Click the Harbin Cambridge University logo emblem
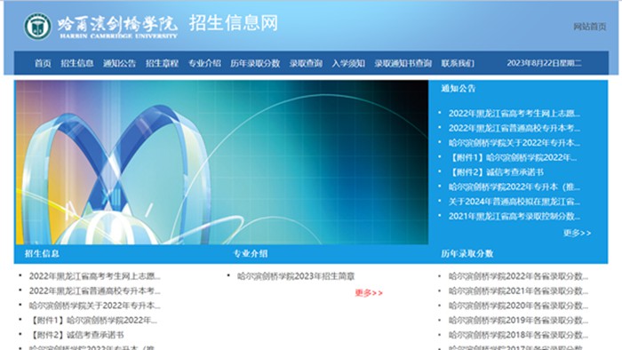The width and height of the screenshot is (622, 350). 37,27
